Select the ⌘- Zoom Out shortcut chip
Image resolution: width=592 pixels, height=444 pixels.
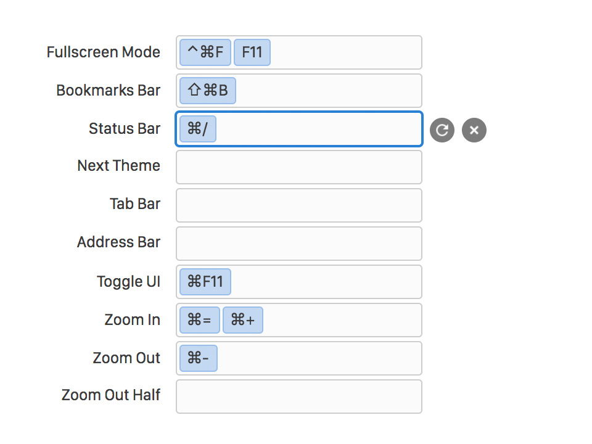pyautogui.click(x=198, y=358)
